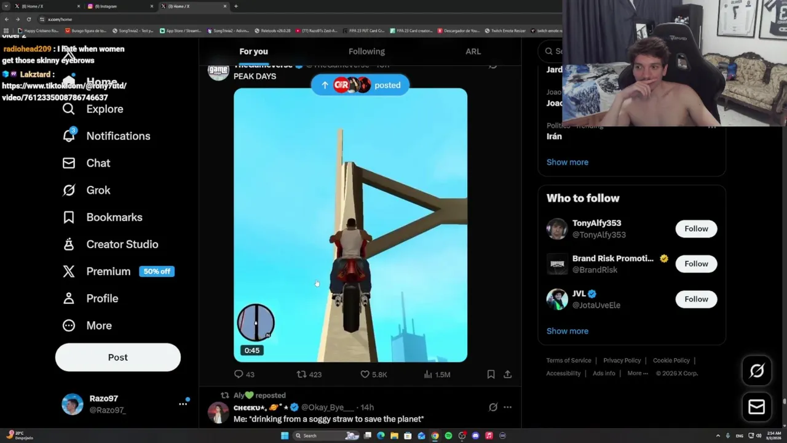Open Accessibility footer link
The width and height of the screenshot is (787, 443).
pos(563,373)
